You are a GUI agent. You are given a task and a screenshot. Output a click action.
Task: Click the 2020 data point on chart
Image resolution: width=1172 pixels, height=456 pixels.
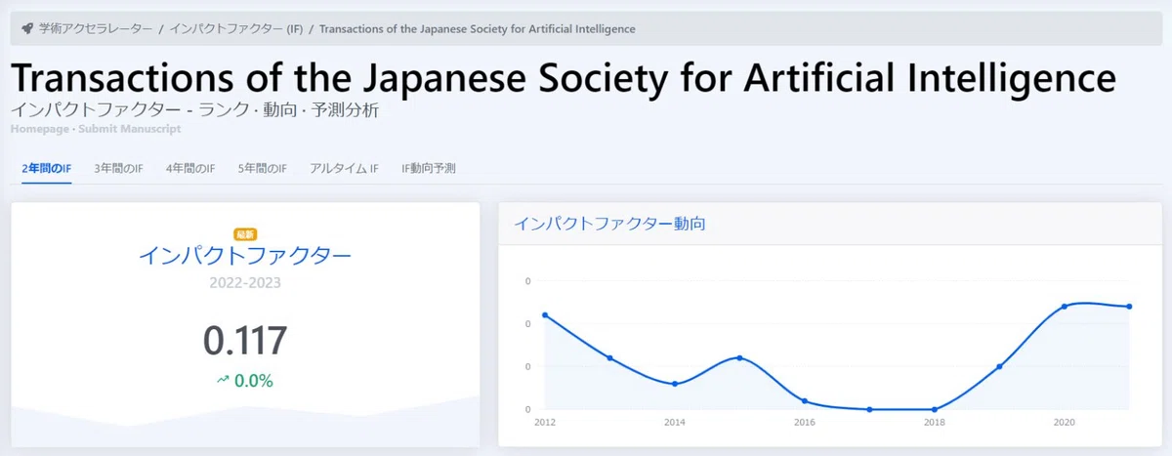tap(1065, 306)
